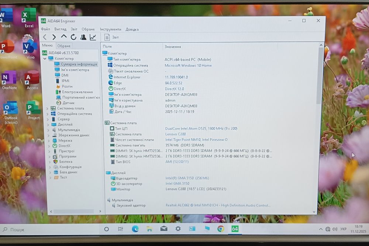Open the Word desktop shortcut

tap(6, 18)
